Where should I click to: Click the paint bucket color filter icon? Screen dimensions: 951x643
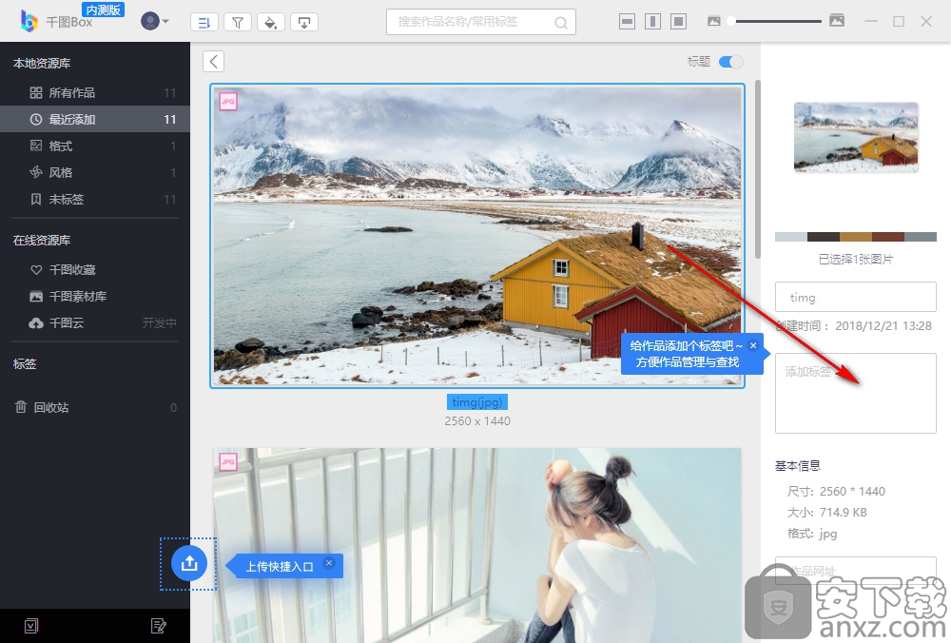(x=270, y=22)
